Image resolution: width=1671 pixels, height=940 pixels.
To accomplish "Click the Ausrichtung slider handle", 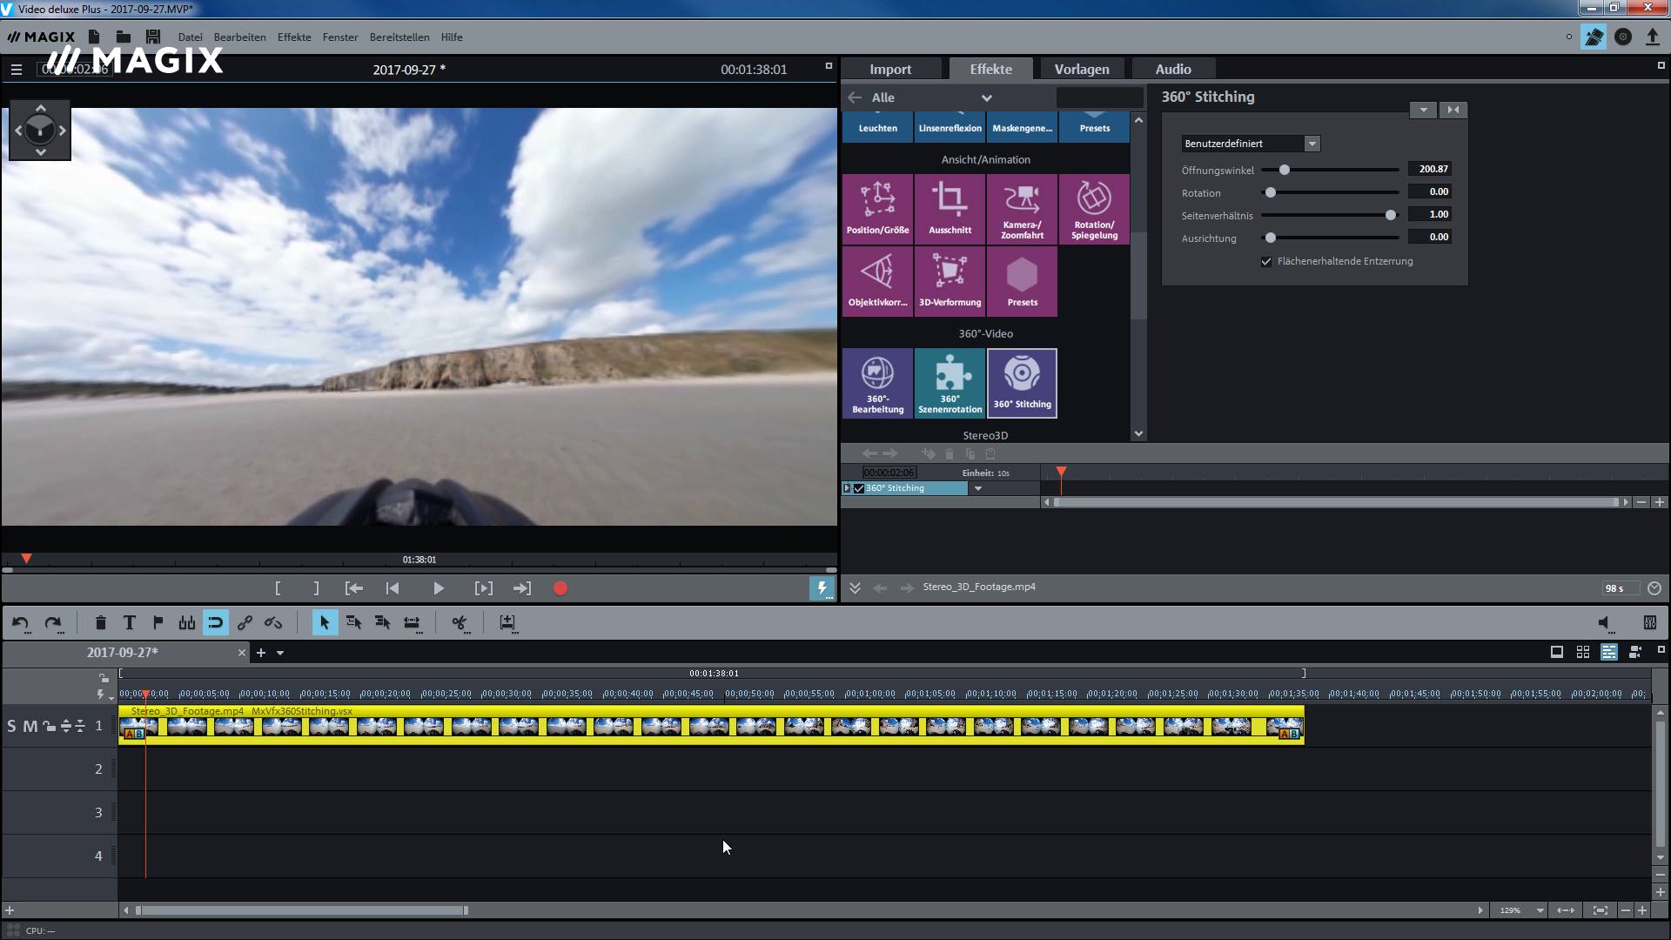I will coord(1271,238).
